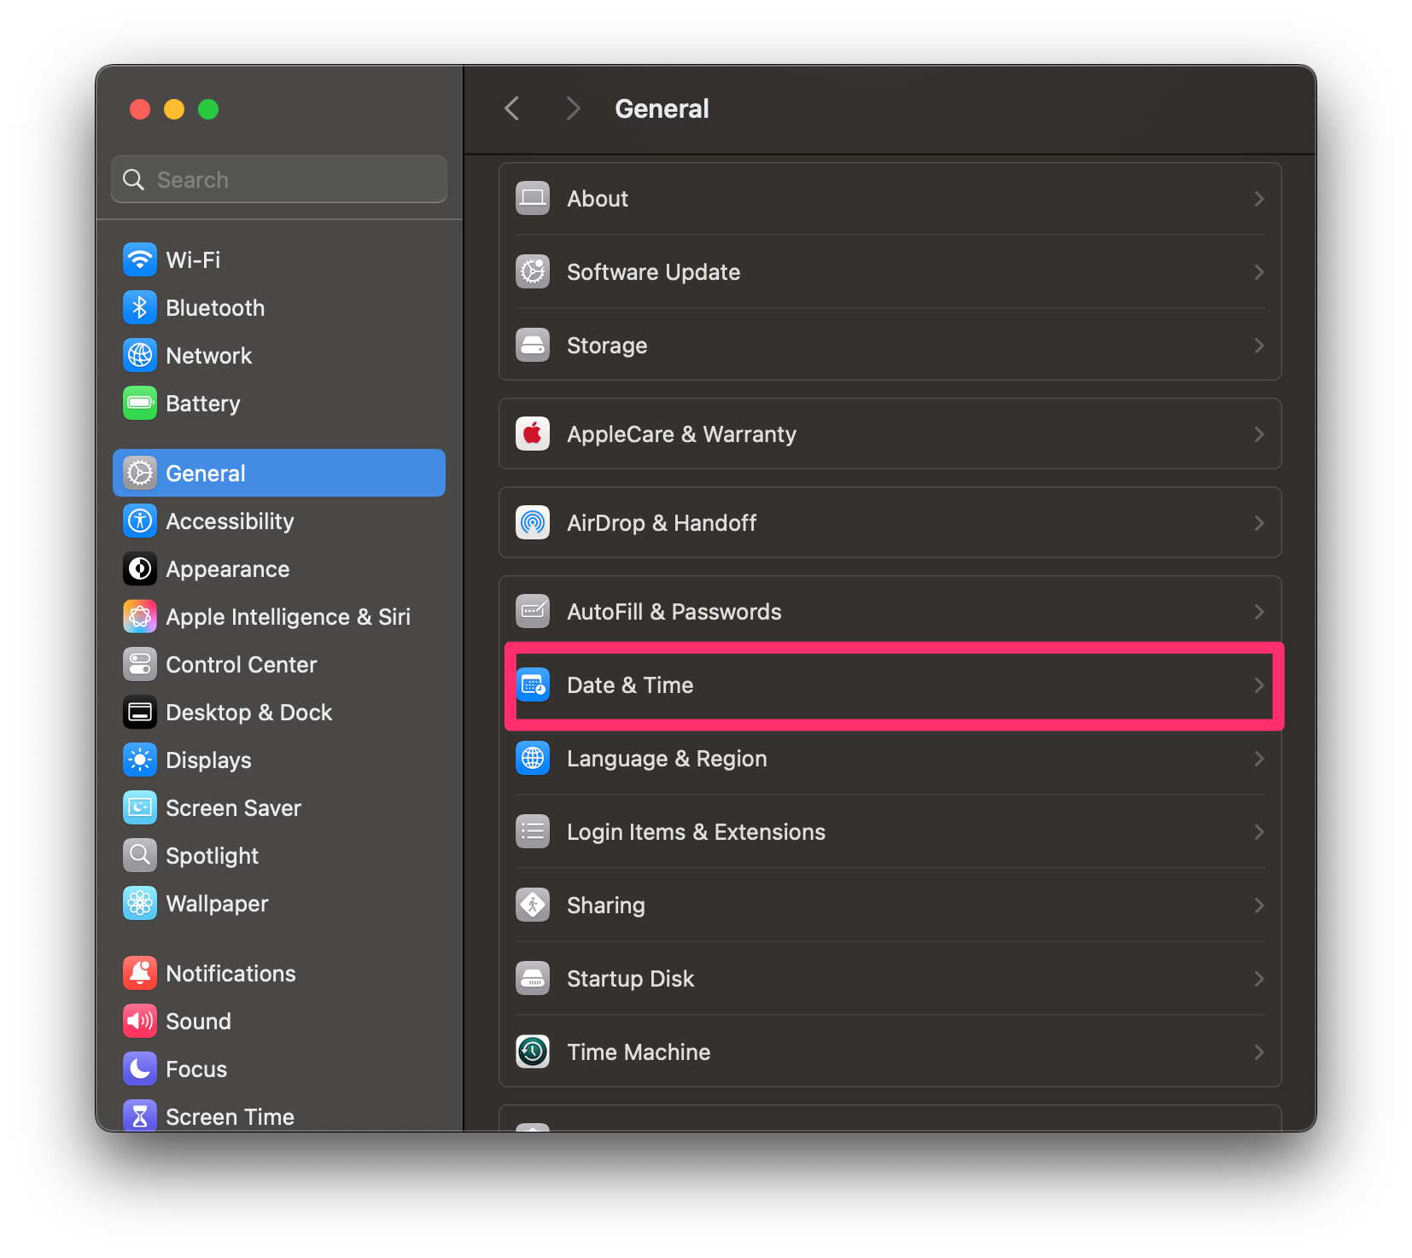This screenshot has height=1258, width=1412.
Task: Click the Bluetooth label in sidebar
Action: click(x=215, y=308)
